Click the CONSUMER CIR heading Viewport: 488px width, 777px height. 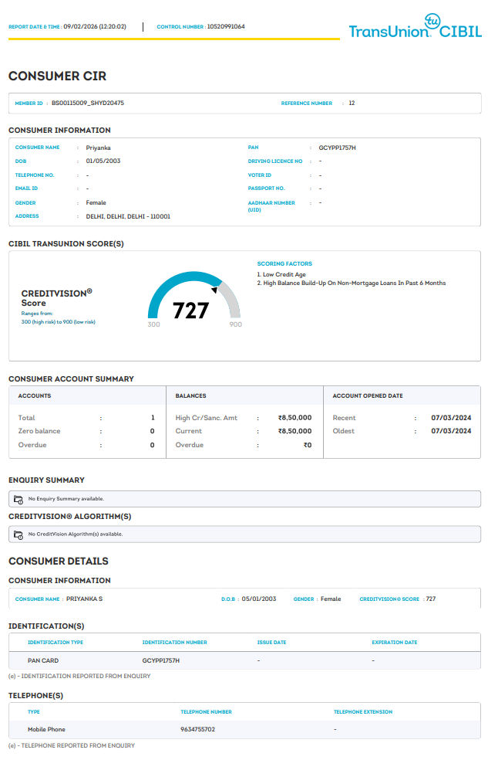coord(57,76)
